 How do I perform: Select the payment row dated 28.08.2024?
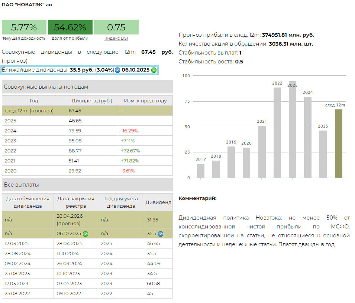pyautogui.click(x=87, y=254)
